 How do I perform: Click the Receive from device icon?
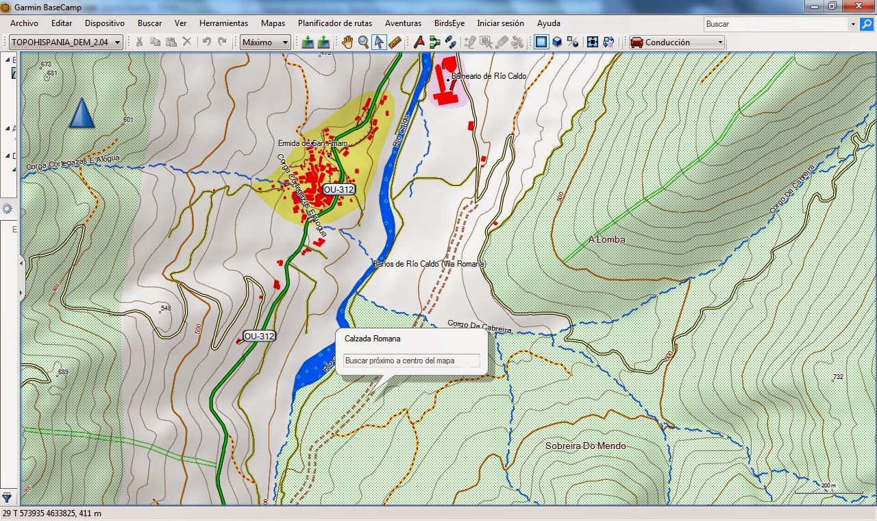click(323, 43)
